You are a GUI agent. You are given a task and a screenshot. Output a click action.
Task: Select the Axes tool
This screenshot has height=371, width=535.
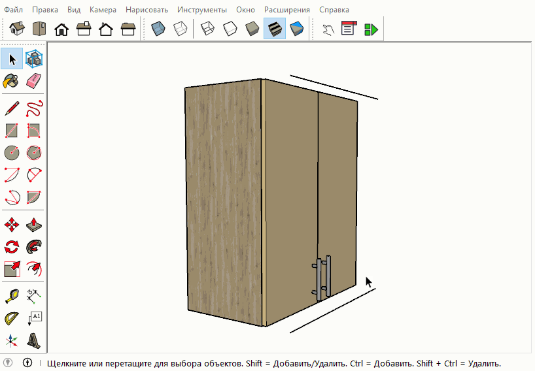point(11,341)
